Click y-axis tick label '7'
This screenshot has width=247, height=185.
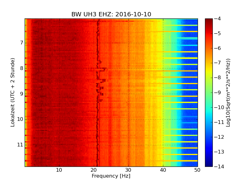point(22,43)
